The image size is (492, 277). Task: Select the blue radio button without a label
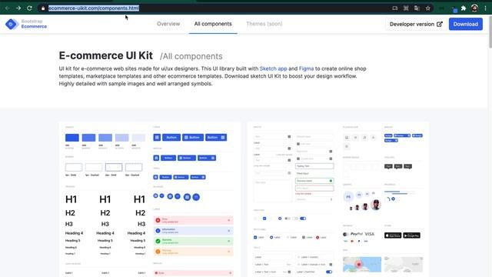click(x=280, y=219)
